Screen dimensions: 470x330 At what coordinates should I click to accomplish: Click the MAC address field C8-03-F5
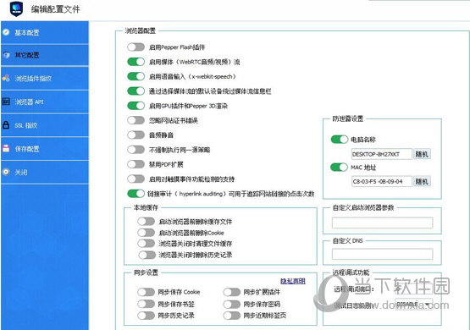click(382, 181)
